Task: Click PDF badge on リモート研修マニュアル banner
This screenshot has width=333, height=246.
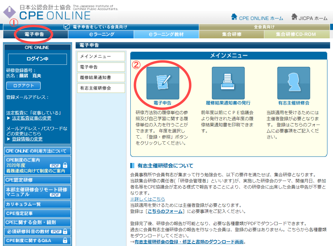Action: (55, 195)
